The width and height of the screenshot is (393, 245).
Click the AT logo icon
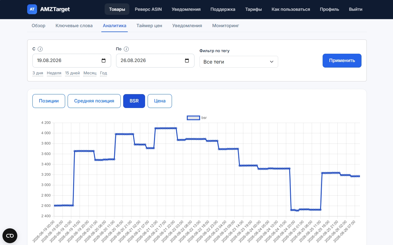(32, 9)
